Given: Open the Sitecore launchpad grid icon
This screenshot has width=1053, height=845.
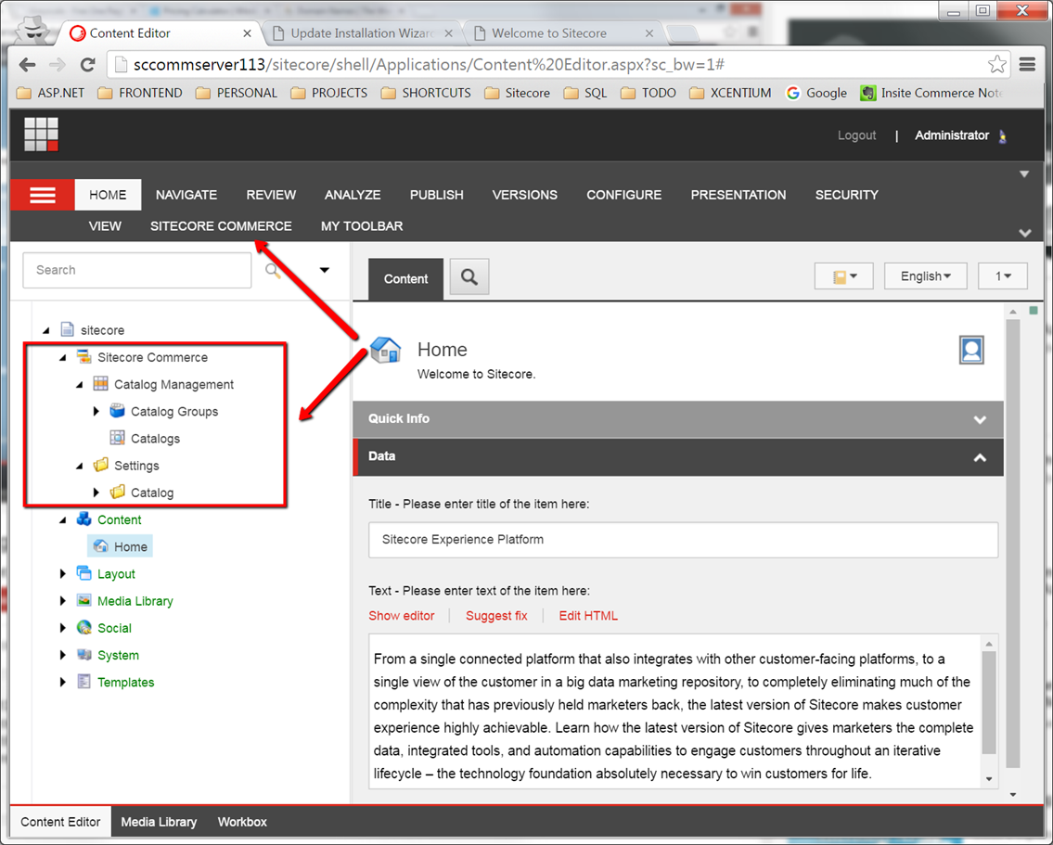Looking at the screenshot, I should coord(41,134).
